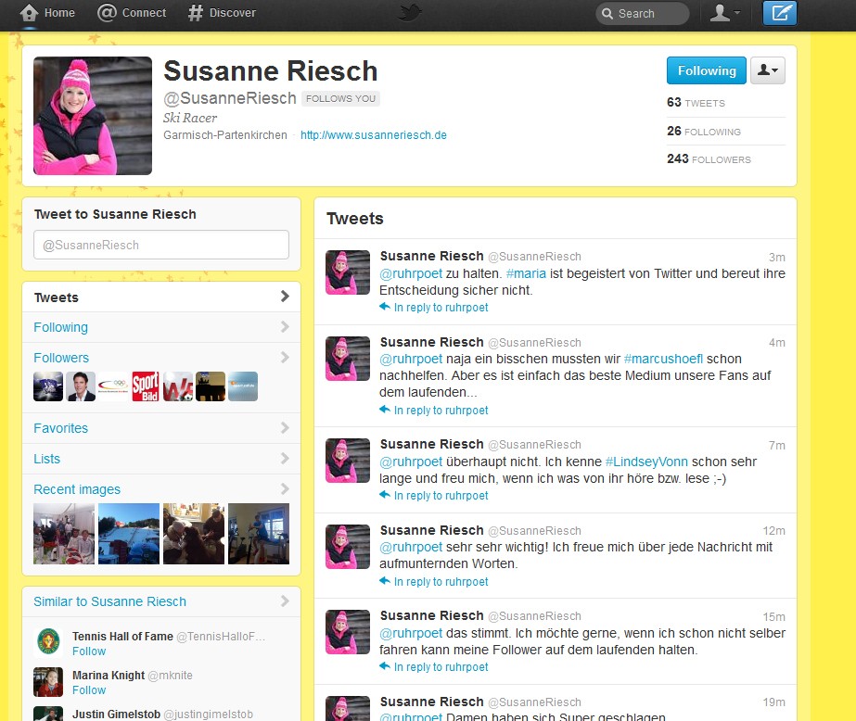The width and height of the screenshot is (856, 721).
Task: Click the chevron on Recent images row
Action: pos(285,488)
